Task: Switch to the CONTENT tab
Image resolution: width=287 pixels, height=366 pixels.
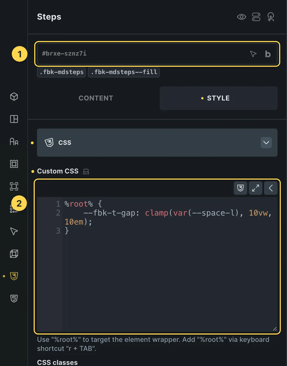Action: pyautogui.click(x=96, y=98)
